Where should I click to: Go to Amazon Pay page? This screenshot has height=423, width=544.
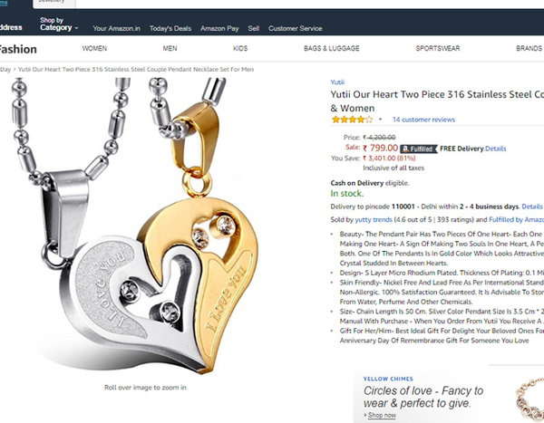tap(219, 28)
